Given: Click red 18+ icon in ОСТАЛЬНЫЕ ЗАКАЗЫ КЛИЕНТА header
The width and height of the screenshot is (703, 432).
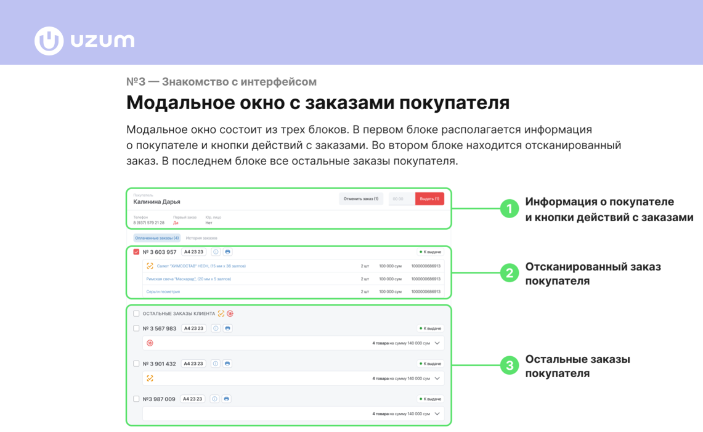Looking at the screenshot, I should click(230, 314).
